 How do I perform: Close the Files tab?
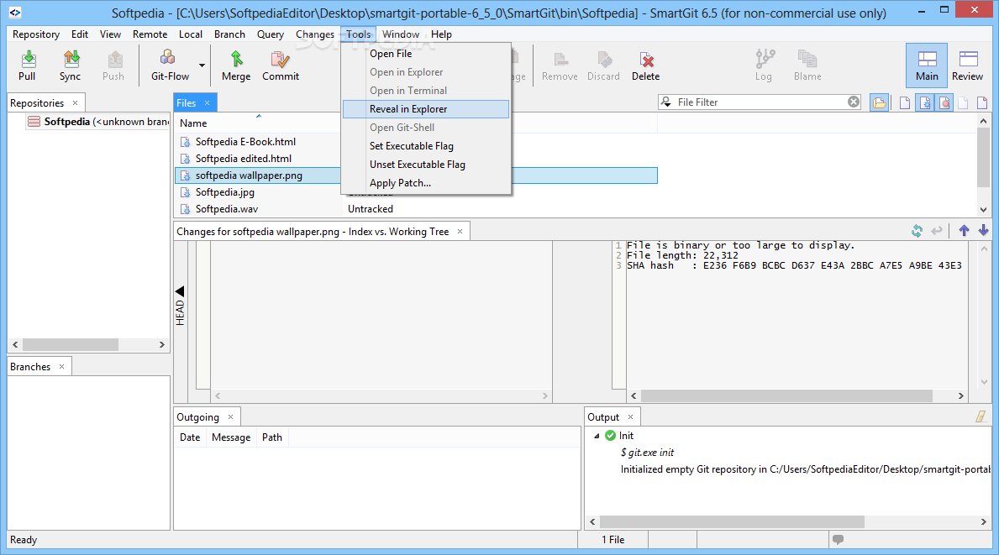tap(207, 103)
